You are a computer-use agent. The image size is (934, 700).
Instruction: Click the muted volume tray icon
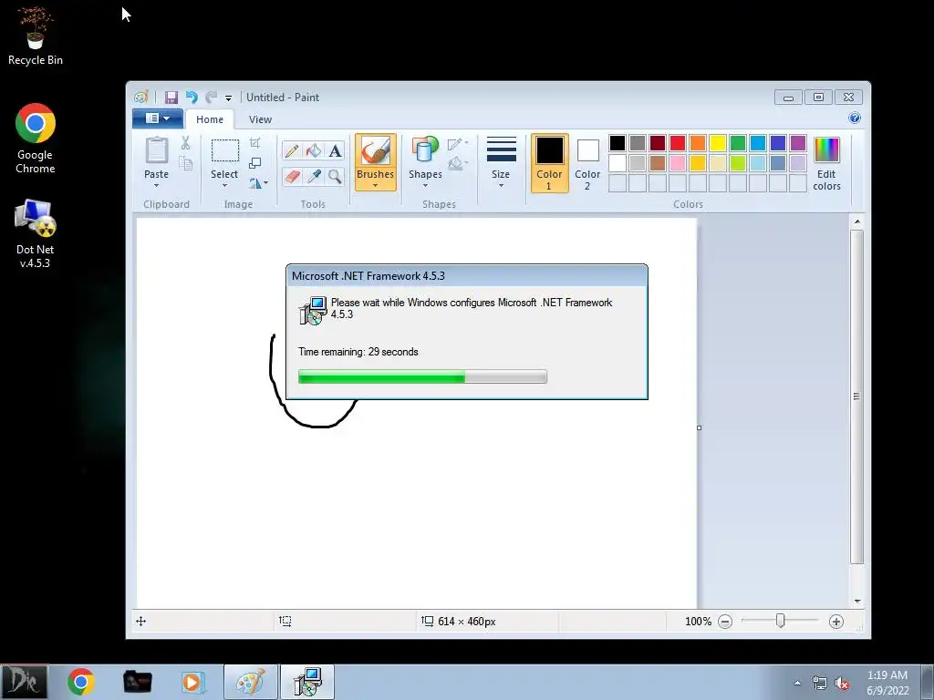coord(842,684)
